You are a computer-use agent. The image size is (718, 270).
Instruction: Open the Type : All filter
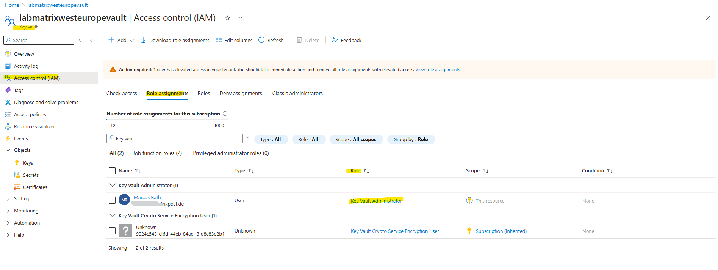pos(271,139)
